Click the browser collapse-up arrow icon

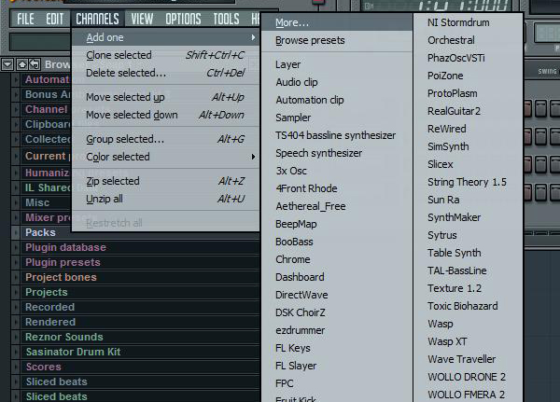coord(21,64)
